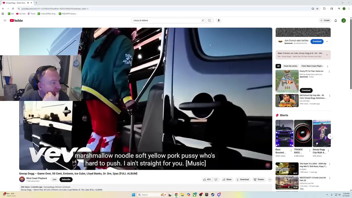Open Old School Hip Hop Mix thumbnail
The width and height of the screenshot is (352, 198).
(x=287, y=101)
